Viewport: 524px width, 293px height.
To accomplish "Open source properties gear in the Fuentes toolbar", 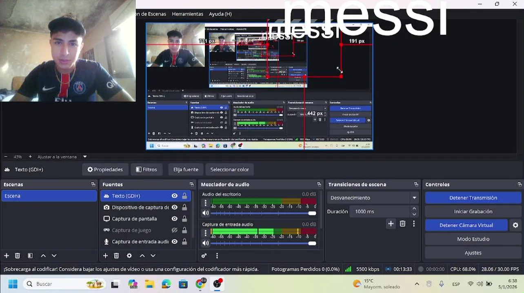I will [129, 256].
